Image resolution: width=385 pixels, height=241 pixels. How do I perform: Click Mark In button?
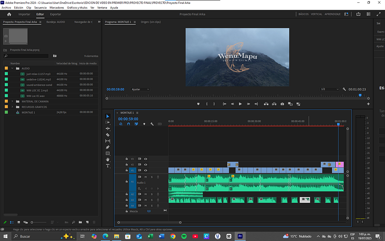207,104
